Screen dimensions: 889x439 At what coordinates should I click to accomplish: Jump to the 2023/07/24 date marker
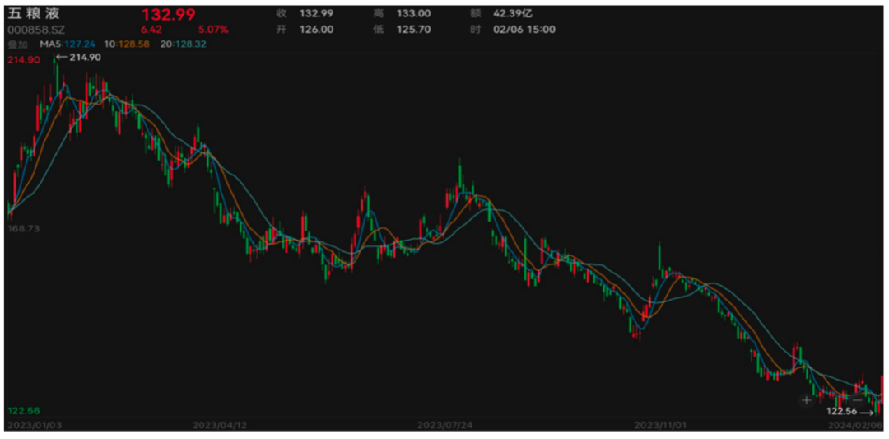(x=445, y=425)
